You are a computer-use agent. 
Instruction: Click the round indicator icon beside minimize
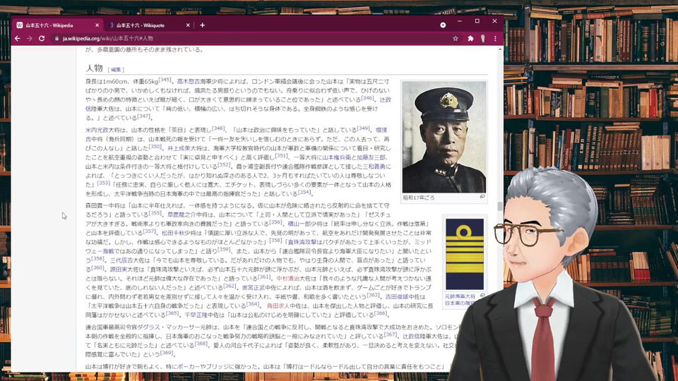[x=443, y=25]
